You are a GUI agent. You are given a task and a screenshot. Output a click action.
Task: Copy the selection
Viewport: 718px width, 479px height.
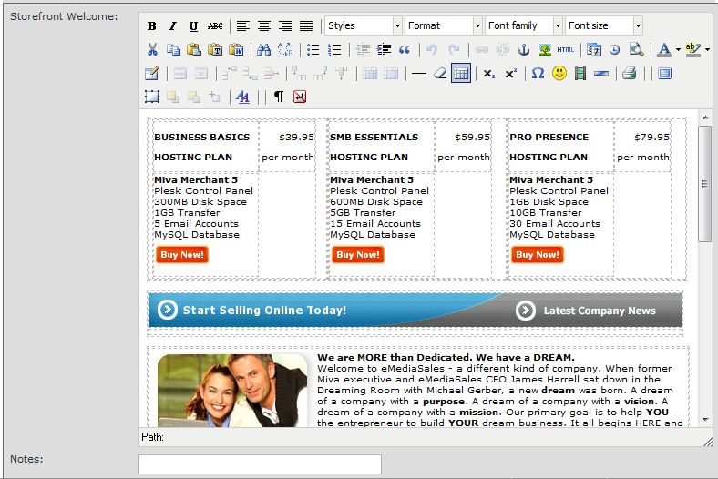tap(173, 49)
